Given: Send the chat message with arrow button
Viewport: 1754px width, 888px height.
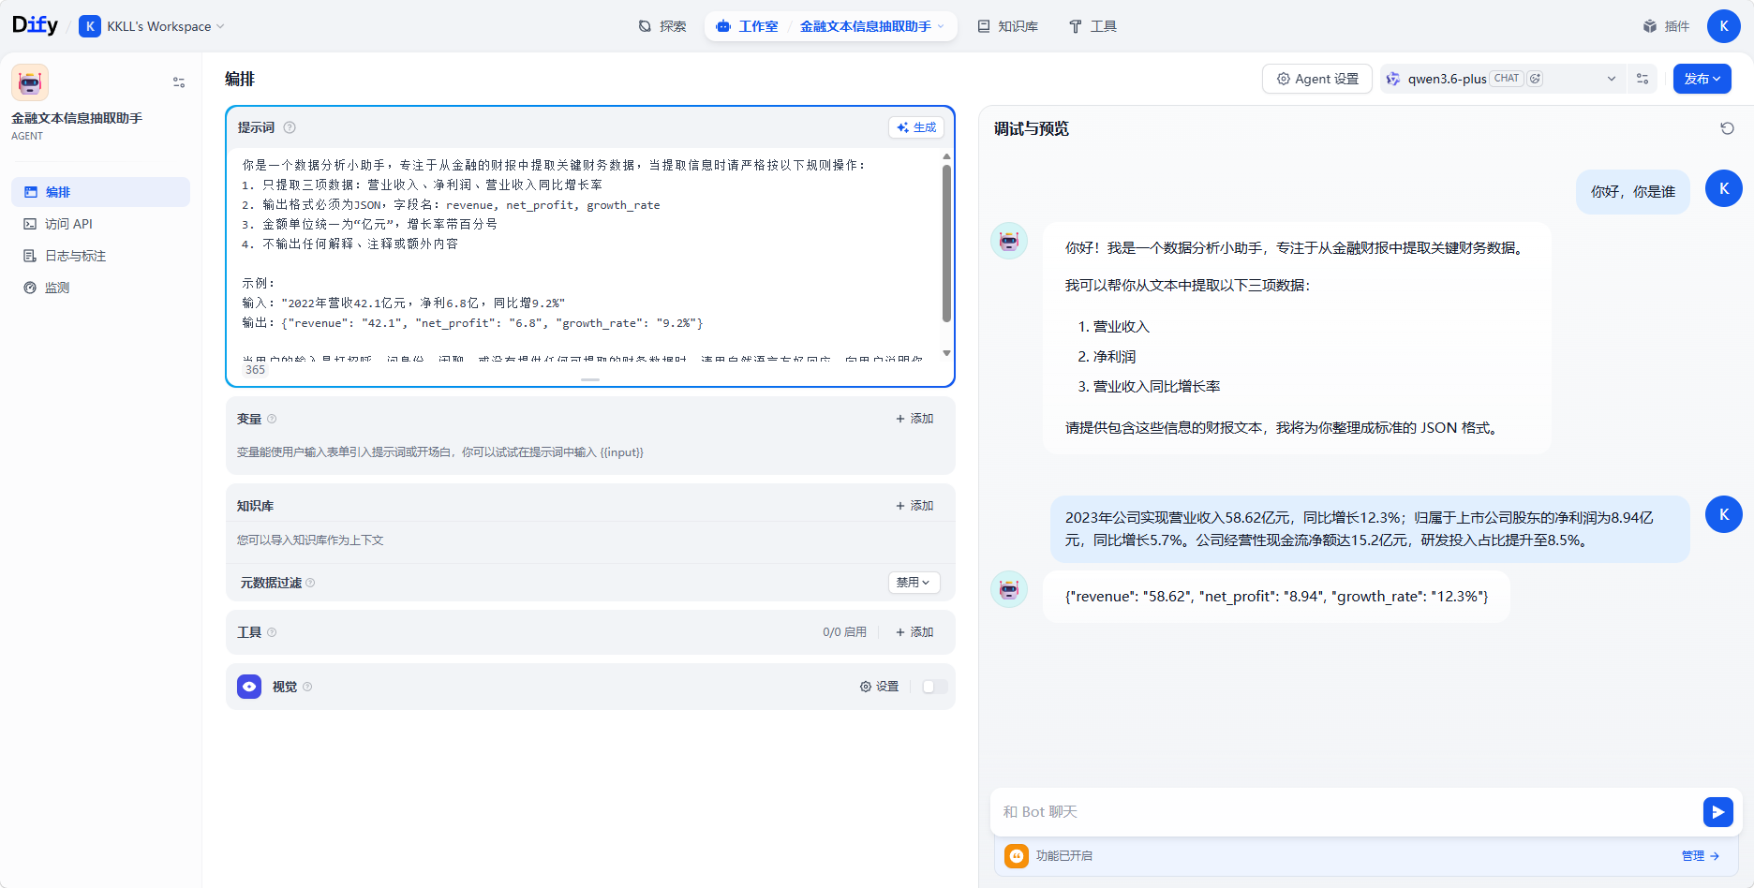Looking at the screenshot, I should click(x=1717, y=812).
